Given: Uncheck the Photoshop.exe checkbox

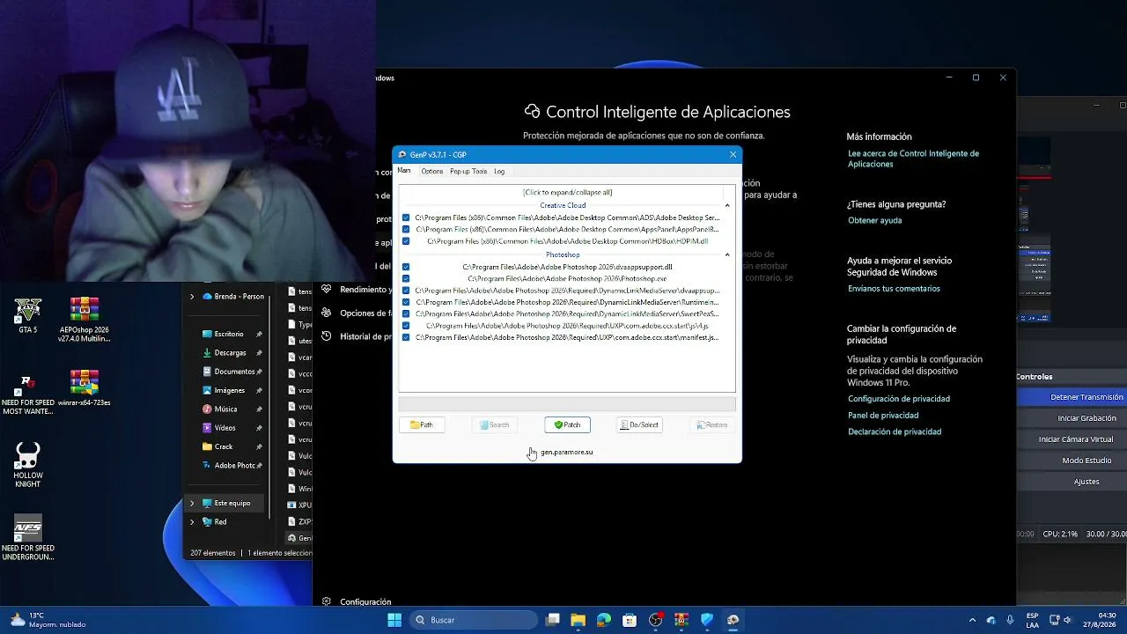Looking at the screenshot, I should click(x=406, y=278).
